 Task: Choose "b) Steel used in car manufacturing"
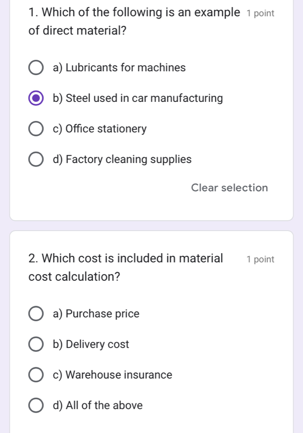(x=36, y=98)
